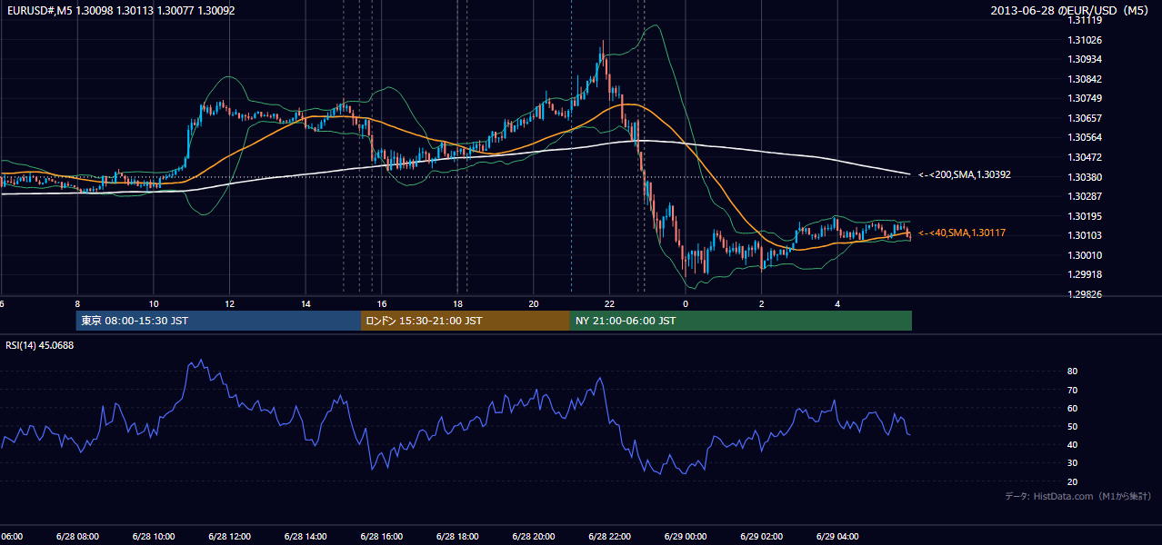Click the '6/28 18:00' bottom time label
The height and width of the screenshot is (545, 1162).
456,536
